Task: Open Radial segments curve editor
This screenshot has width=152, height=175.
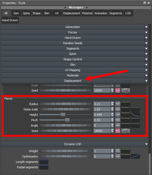Action: click(44, 167)
